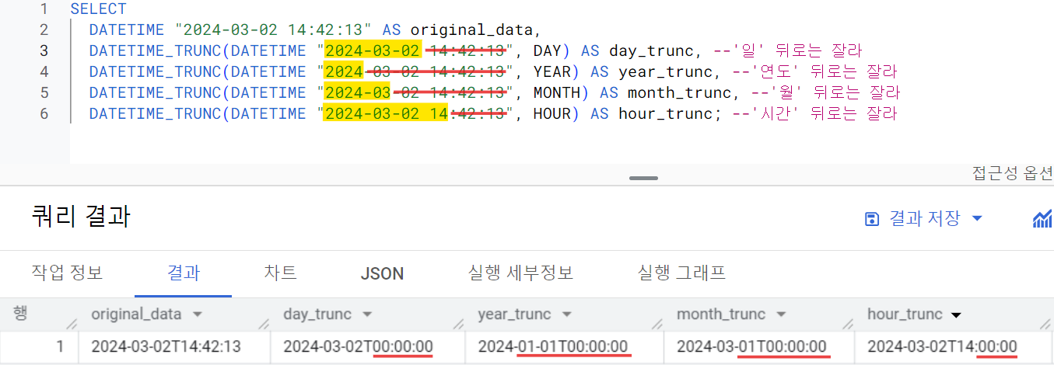Click day_trunc alias in editor line 3
Viewport: 1054px width, 365px height.
651,51
